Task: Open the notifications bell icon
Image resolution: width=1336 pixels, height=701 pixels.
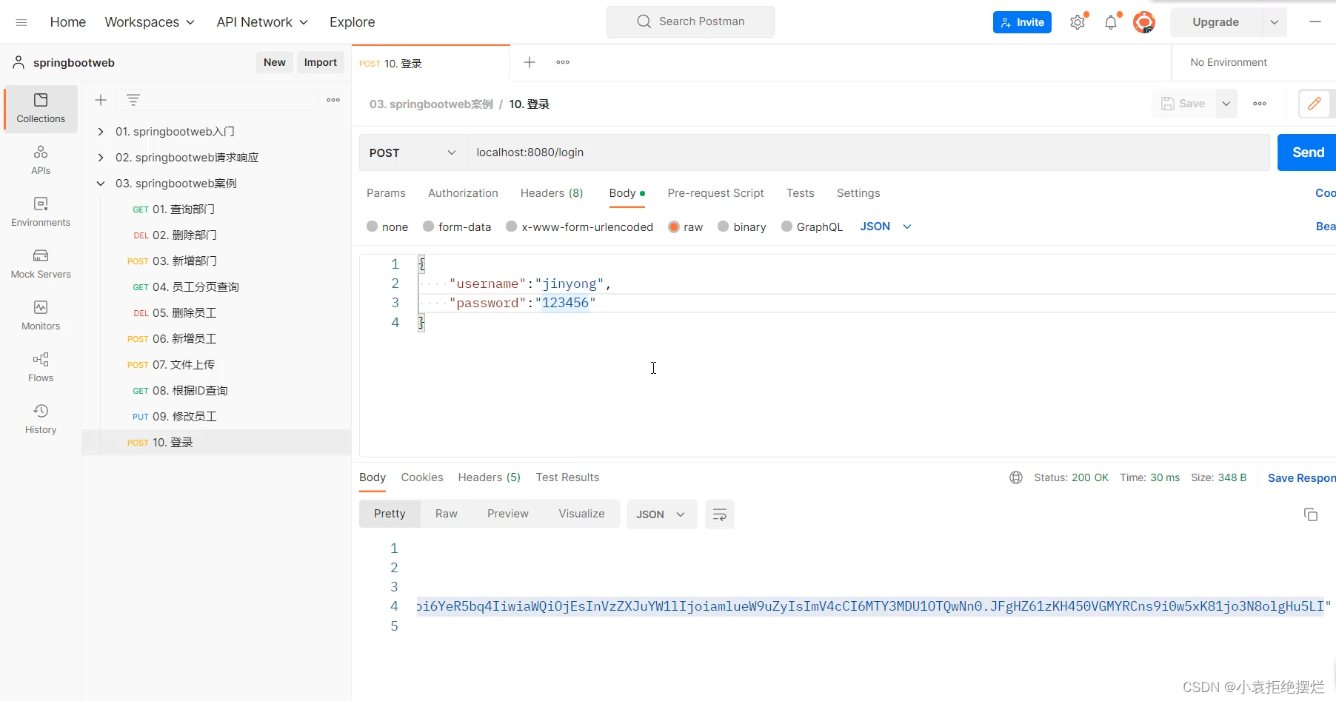Action: [x=1111, y=22]
